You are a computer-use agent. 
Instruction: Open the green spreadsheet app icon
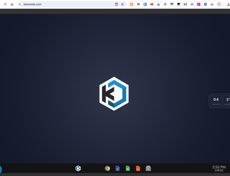tap(128, 168)
